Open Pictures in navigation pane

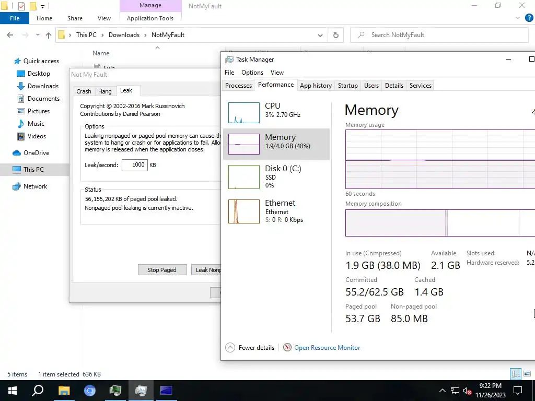pyautogui.click(x=33, y=111)
